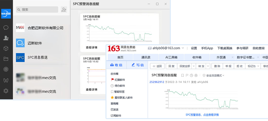This screenshot has width=268, height=121.
Task: Click the flag icon beside the email subject
Action: (x=187, y=75)
